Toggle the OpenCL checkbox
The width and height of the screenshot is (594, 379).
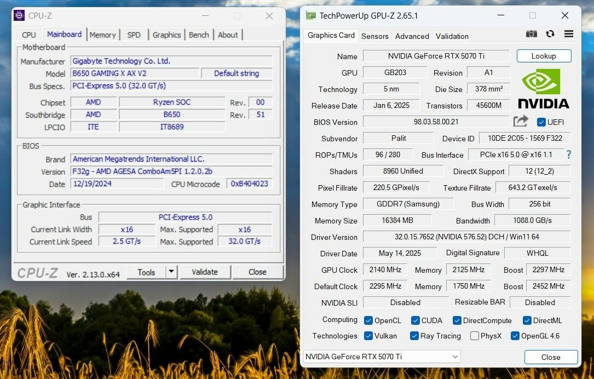pos(368,320)
